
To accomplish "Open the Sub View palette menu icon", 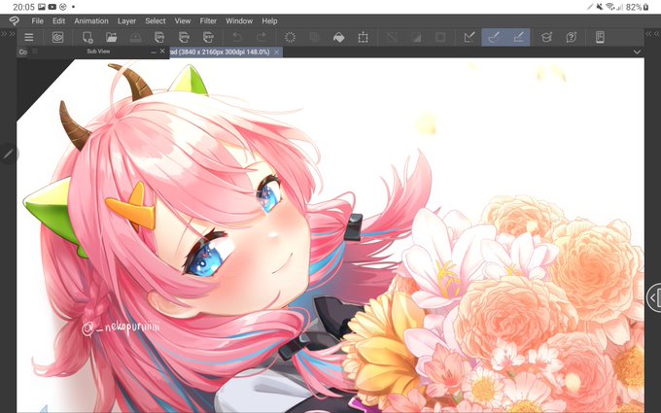I will tap(35, 51).
